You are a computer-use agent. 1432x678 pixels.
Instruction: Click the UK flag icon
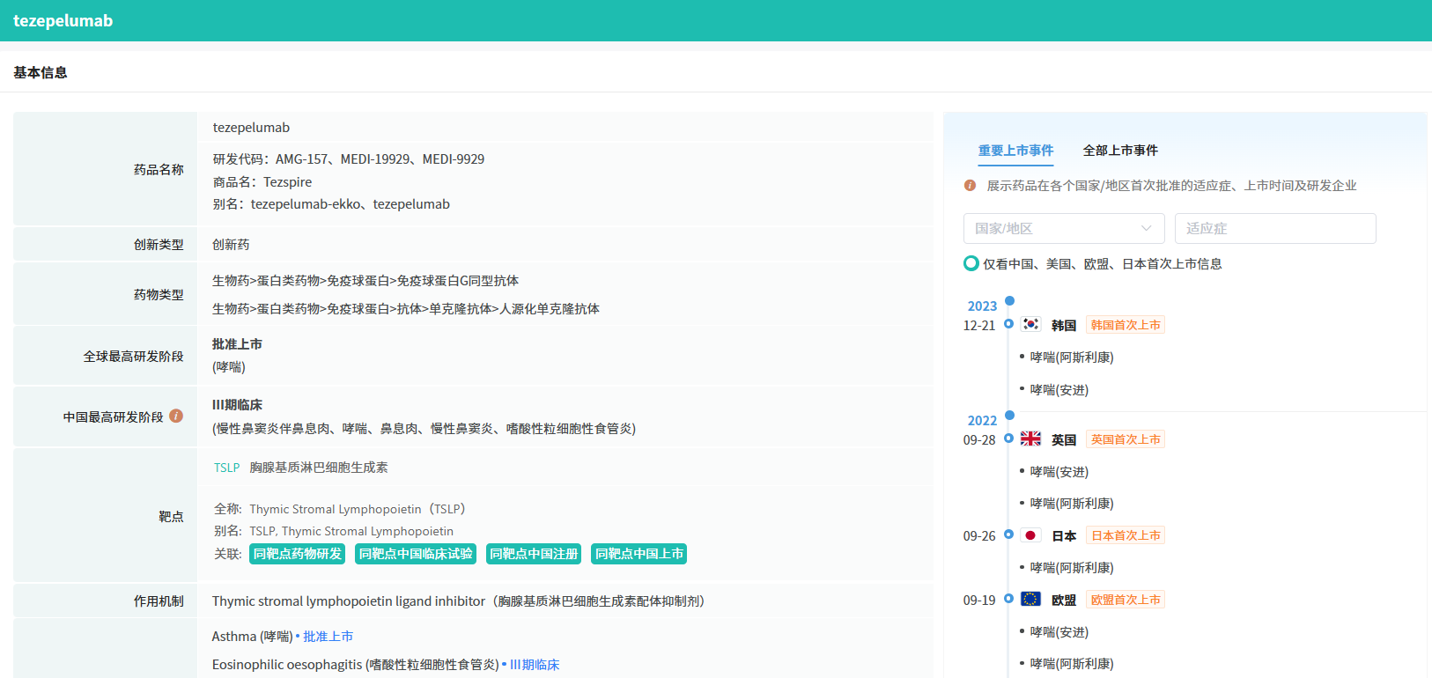point(1030,438)
